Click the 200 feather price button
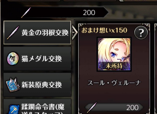The image size is (157, 114). (114, 108)
